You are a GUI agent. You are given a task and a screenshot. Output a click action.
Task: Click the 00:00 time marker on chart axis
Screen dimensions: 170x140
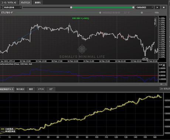pos(145,59)
